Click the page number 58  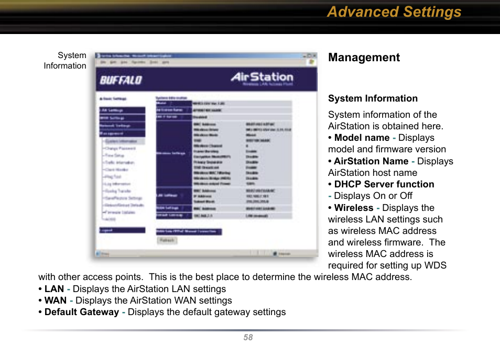(248, 338)
